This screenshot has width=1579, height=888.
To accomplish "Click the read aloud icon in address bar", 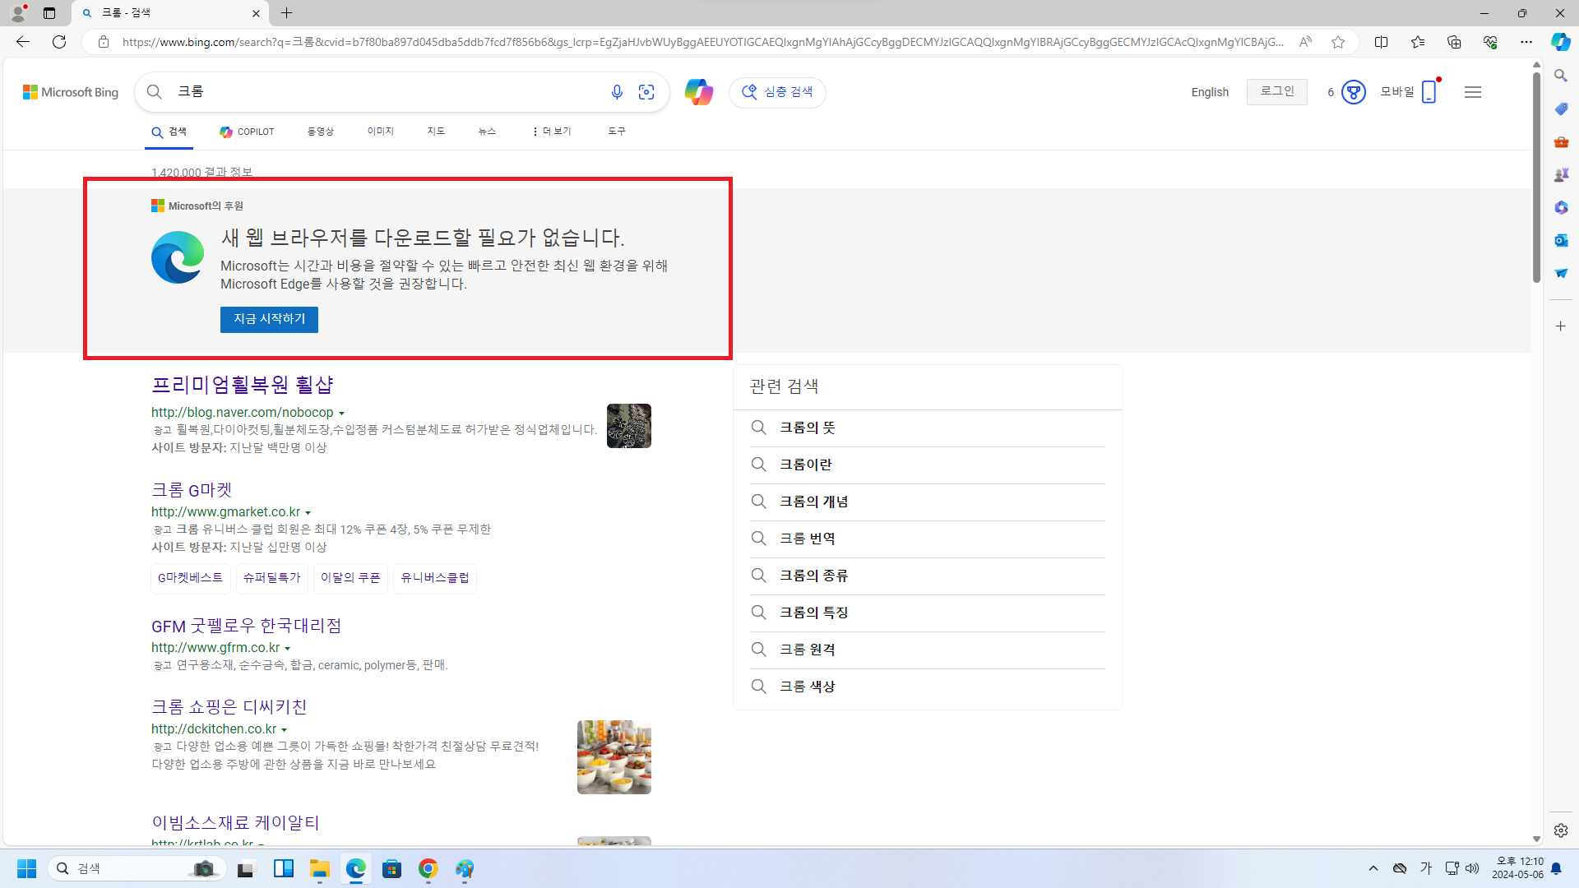I will pos(1305,42).
